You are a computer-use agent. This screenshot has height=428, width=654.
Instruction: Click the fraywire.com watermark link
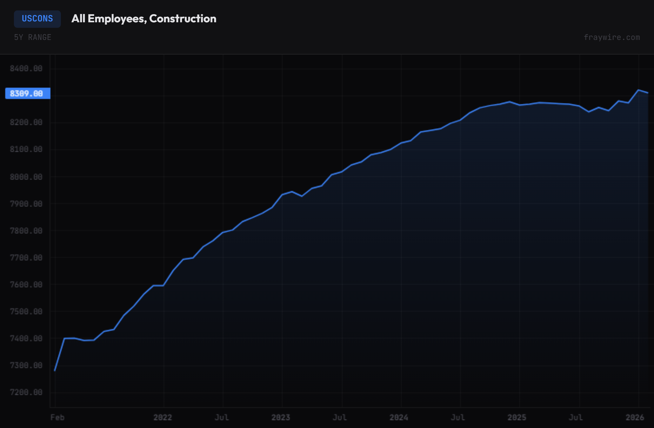(611, 37)
